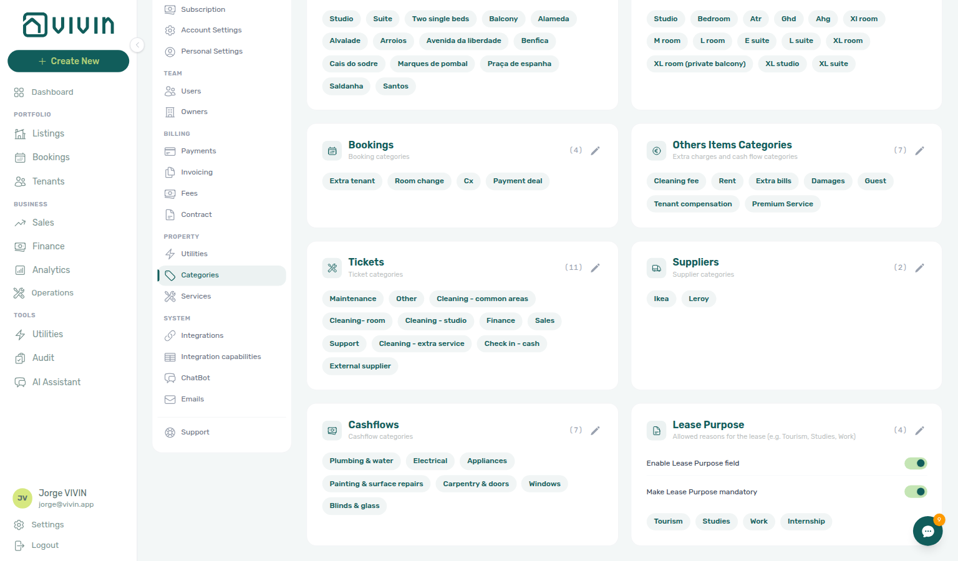Click the Cleaning fee tag
This screenshot has height=561, width=958.
click(677, 181)
